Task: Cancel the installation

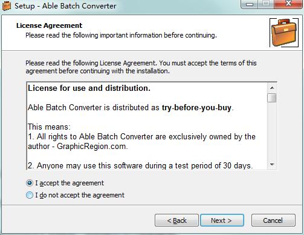Action: (x=273, y=220)
